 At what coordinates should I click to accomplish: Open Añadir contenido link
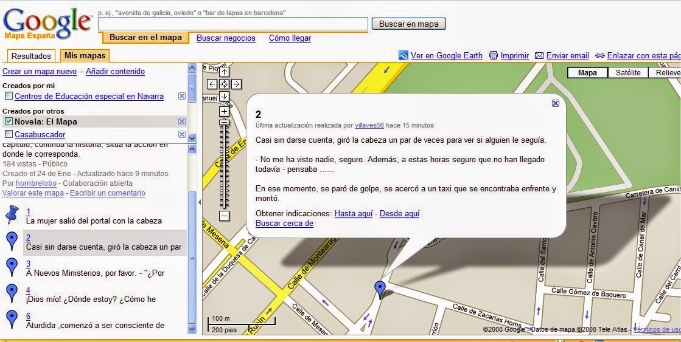pyautogui.click(x=115, y=72)
